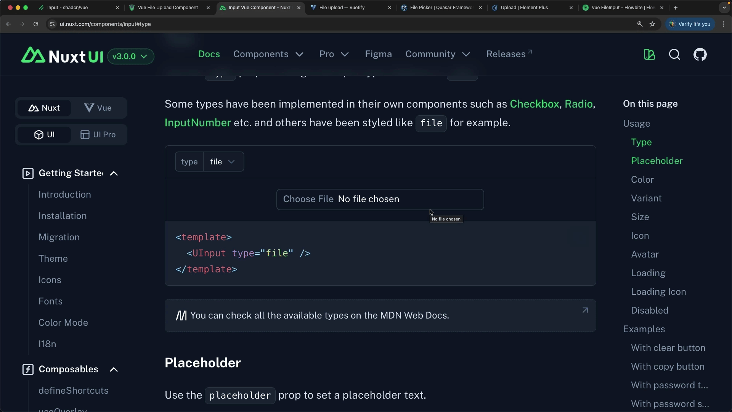Image resolution: width=732 pixels, height=412 pixels.
Task: Collapse the Composables section
Action: pos(114,370)
